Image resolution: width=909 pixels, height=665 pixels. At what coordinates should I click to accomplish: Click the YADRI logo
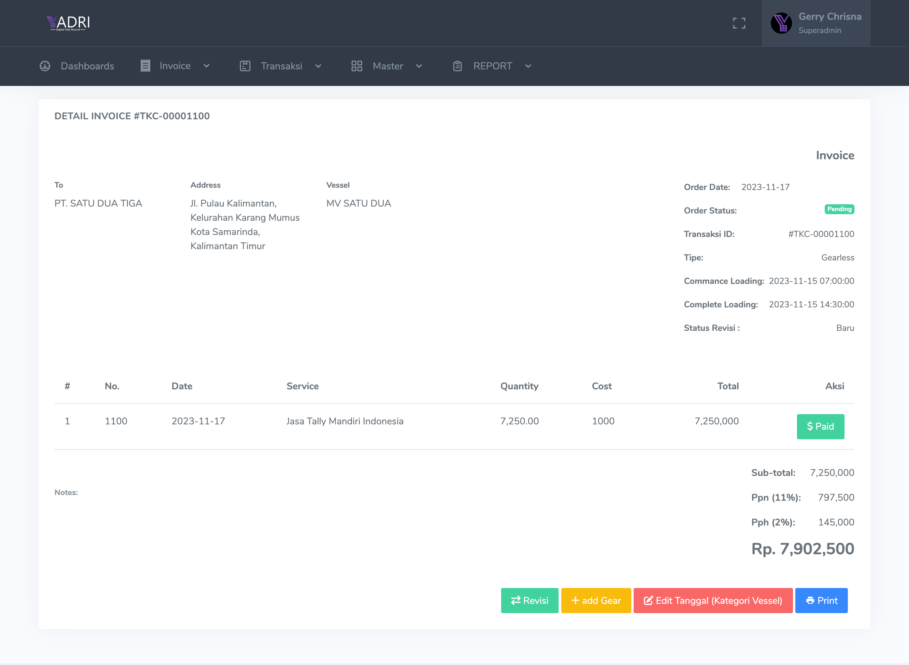tap(68, 23)
